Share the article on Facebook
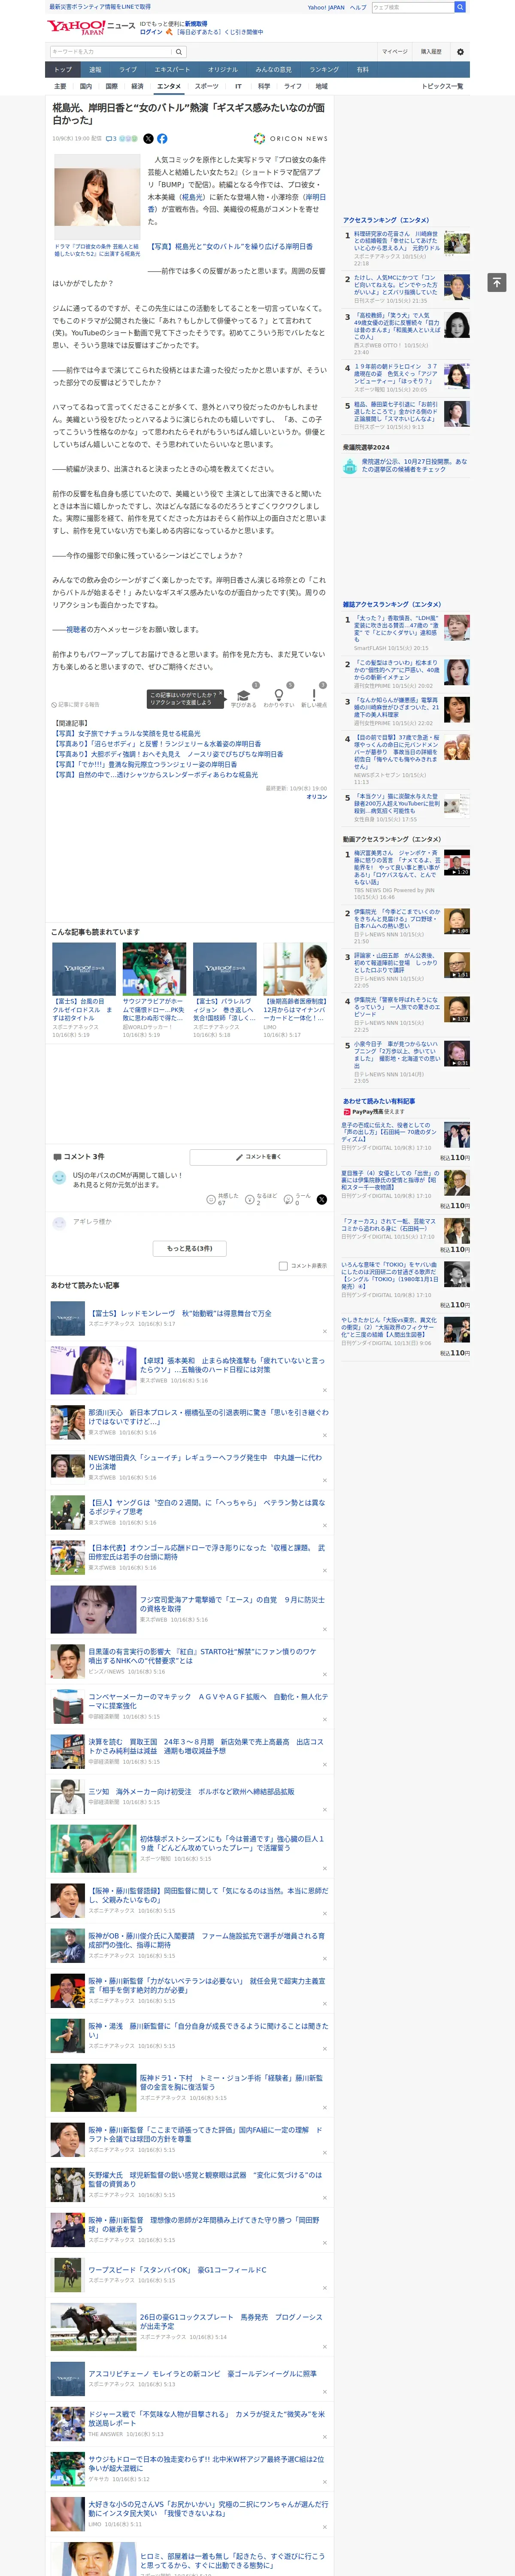 162,139
